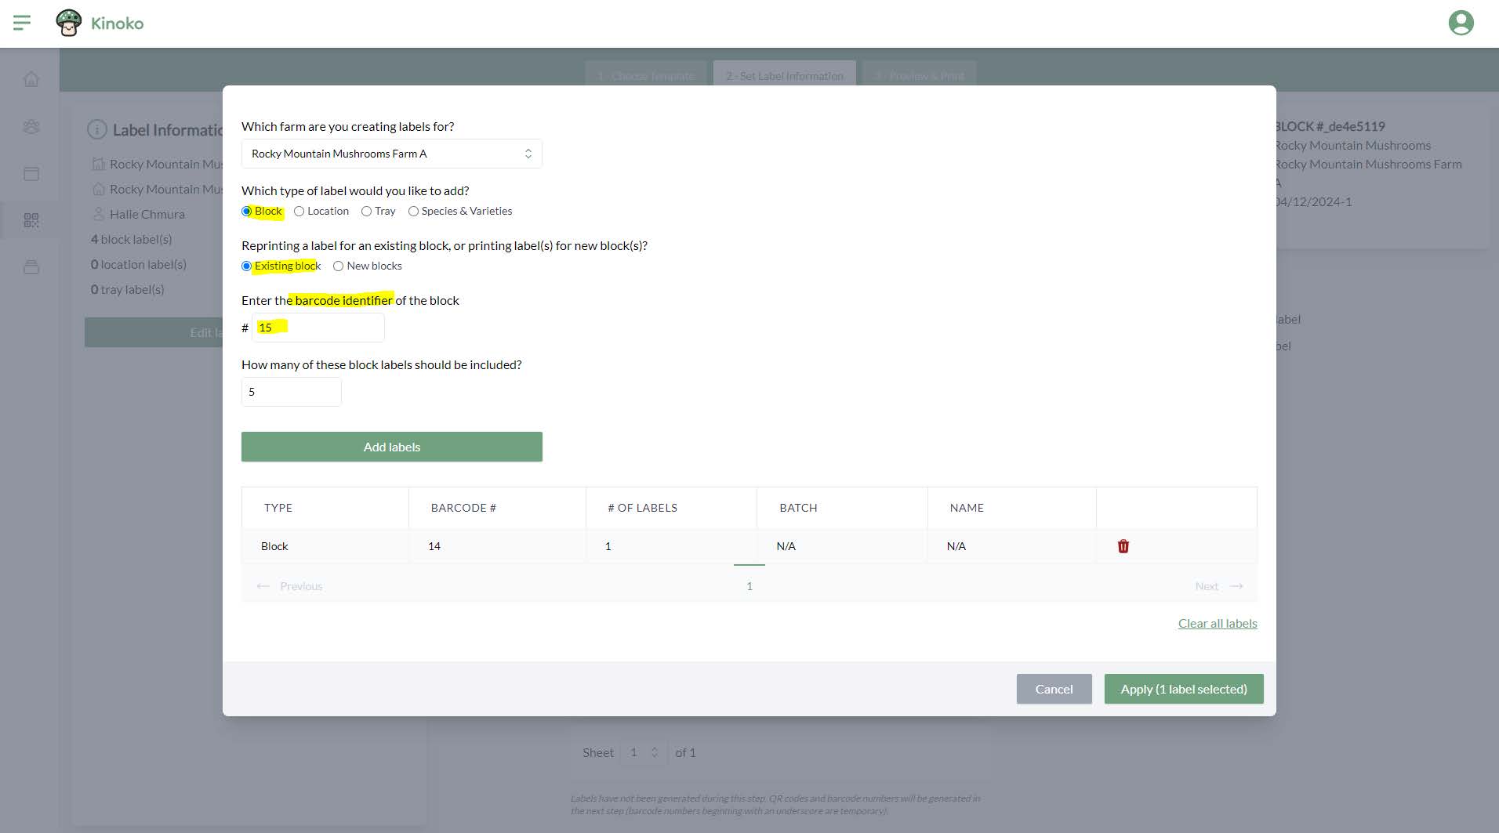
Task: Choose the New blocks option
Action: tap(339, 266)
